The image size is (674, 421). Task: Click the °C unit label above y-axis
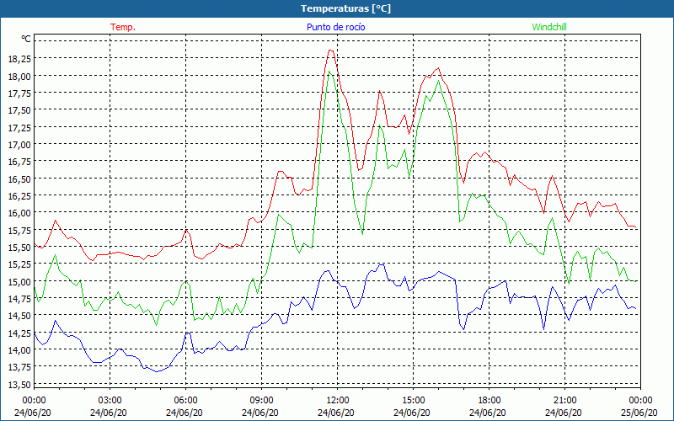point(25,39)
